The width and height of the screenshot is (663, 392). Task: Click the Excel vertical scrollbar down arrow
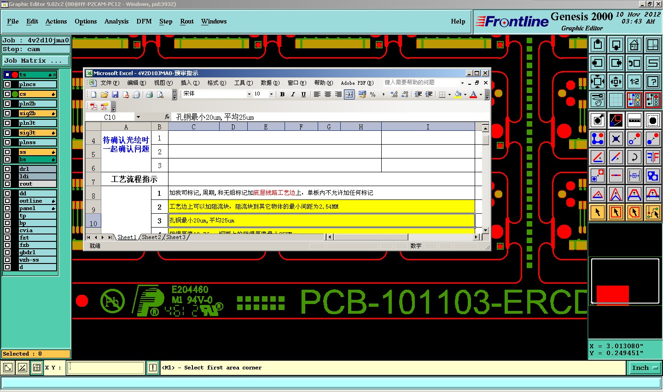point(485,230)
